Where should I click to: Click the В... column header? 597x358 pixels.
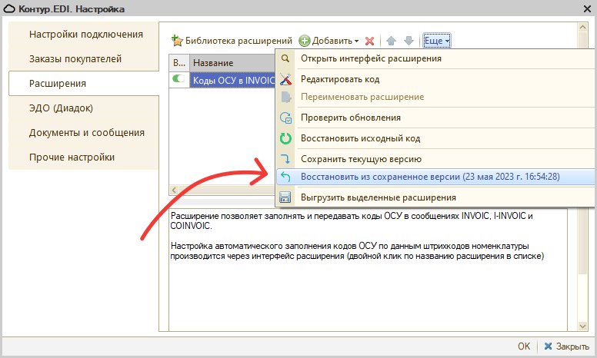[x=179, y=63]
